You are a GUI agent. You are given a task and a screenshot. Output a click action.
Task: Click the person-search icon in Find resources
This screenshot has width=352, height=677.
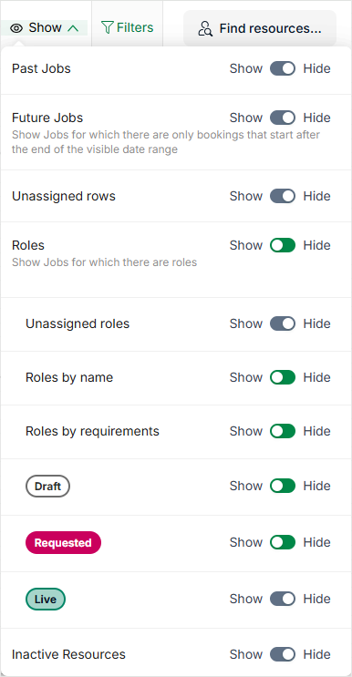click(x=205, y=29)
